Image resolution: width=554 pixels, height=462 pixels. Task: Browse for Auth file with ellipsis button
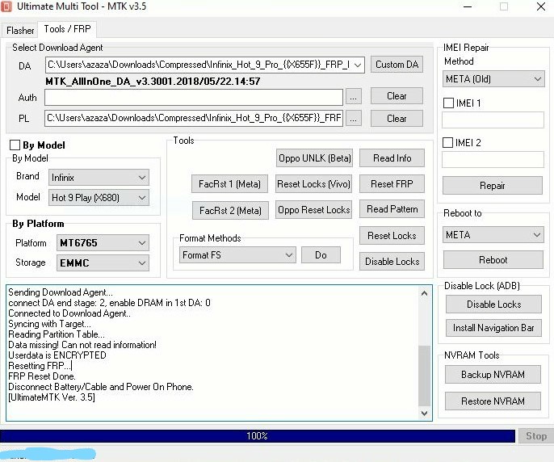tap(354, 96)
